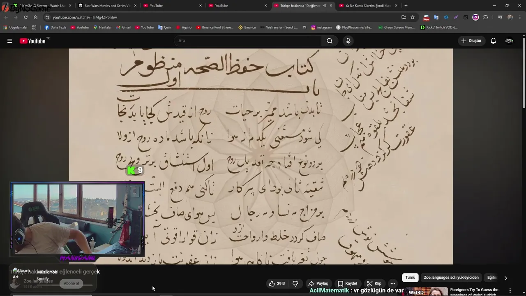Go to YouTube home via logo

click(x=33, y=41)
